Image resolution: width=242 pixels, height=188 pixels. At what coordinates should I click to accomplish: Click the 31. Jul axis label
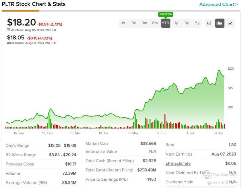pos(218,133)
